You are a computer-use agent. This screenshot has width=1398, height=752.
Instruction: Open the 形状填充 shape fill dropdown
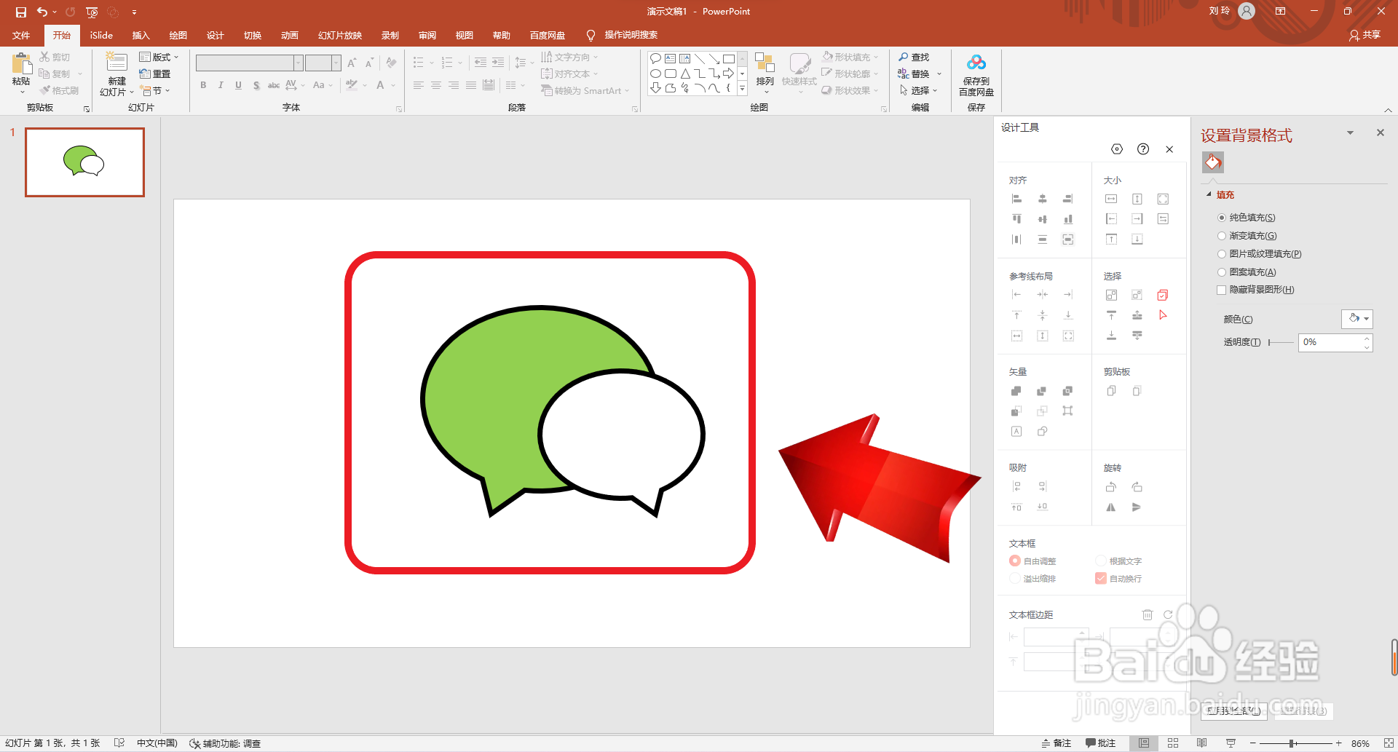(x=850, y=57)
